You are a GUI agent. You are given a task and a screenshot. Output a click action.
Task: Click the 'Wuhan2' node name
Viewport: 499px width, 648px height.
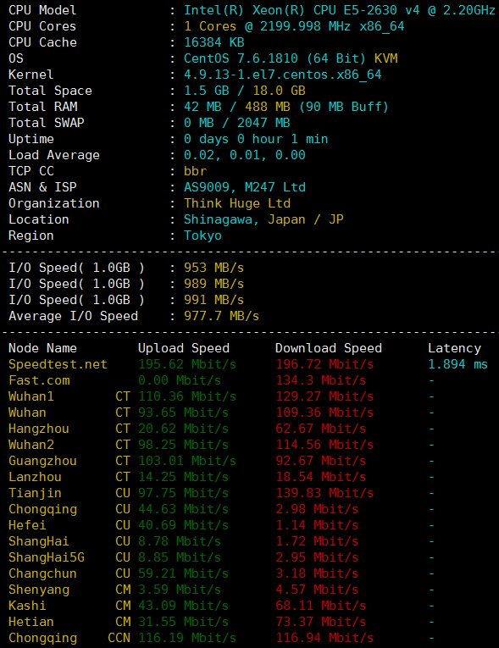31,446
